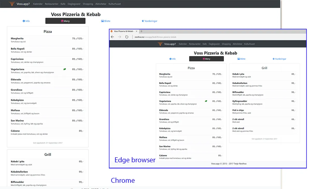Switch to Info tab in Edge window
311x189 pixels.
click(x=172, y=59)
